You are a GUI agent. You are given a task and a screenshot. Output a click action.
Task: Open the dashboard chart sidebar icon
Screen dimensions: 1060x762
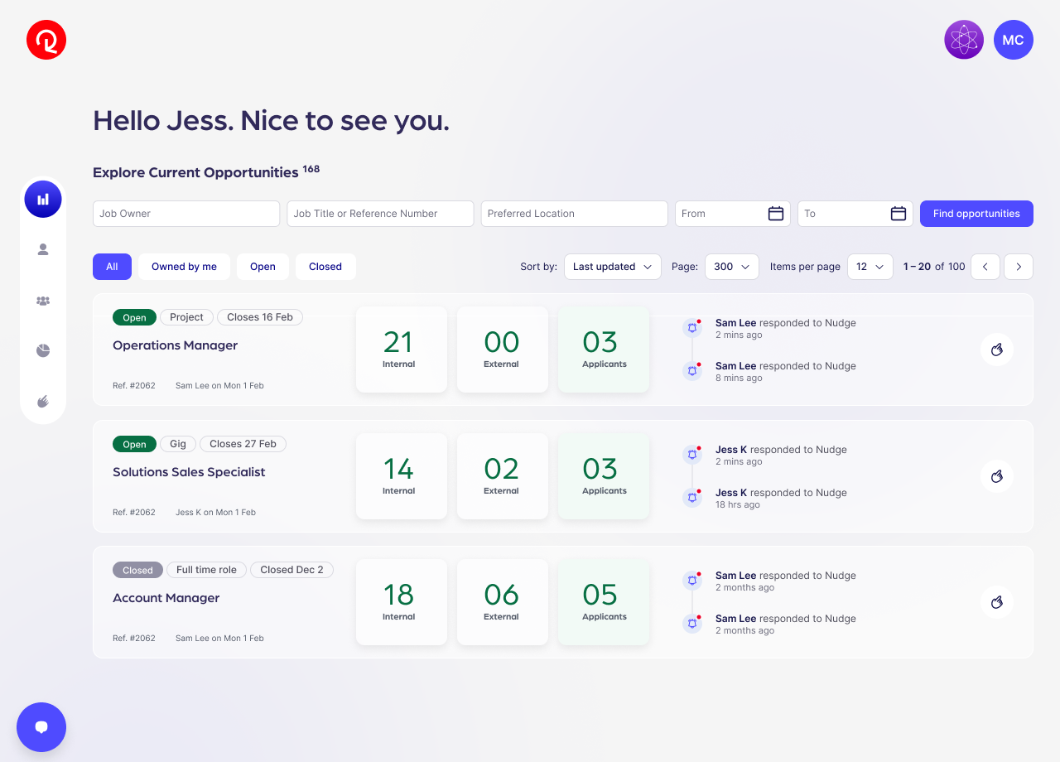pyautogui.click(x=43, y=200)
